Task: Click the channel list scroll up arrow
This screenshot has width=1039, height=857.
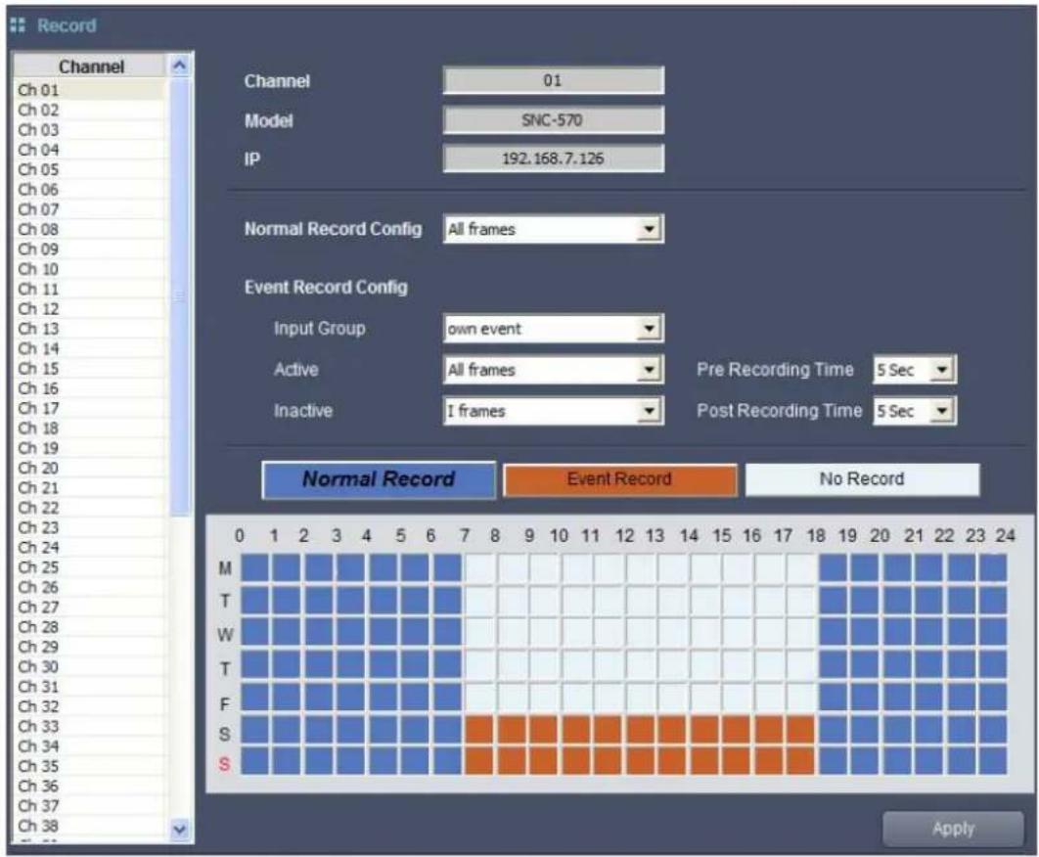Action: [179, 66]
